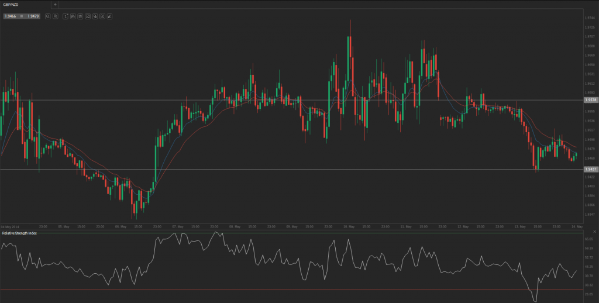Image resolution: width=599 pixels, height=303 pixels.
Task: Click the 1.9437 horizontal level price tag
Action: [x=590, y=169]
